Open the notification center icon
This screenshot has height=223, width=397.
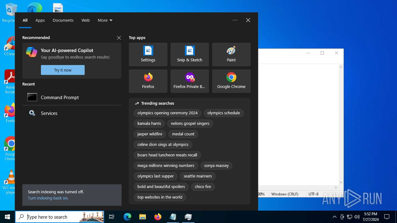[387, 217]
